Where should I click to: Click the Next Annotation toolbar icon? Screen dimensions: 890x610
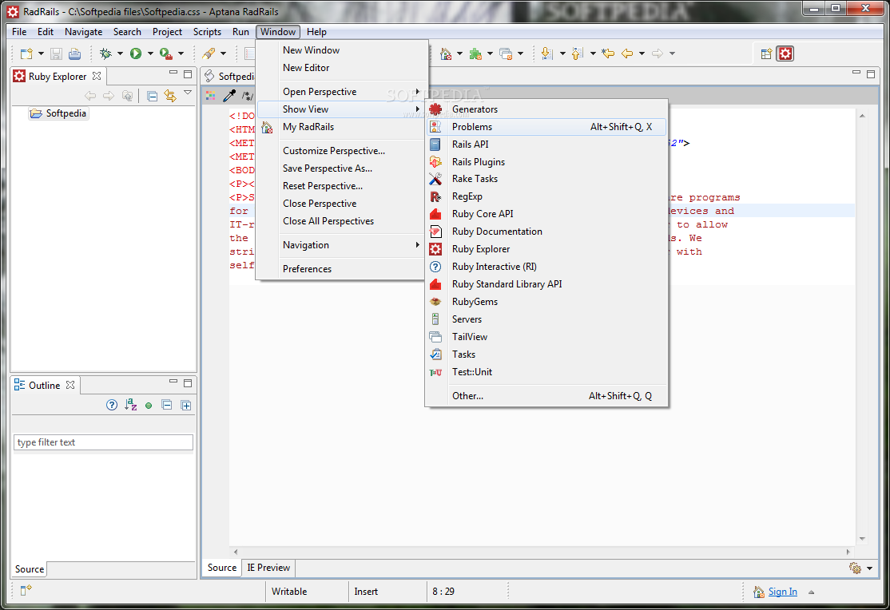coord(546,53)
